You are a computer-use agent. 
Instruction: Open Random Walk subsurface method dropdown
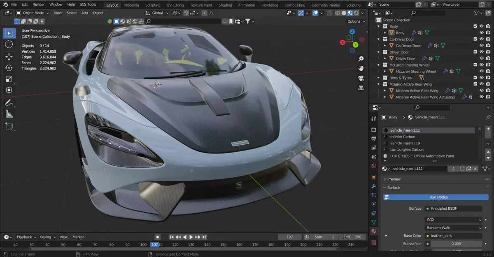pyautogui.click(x=453, y=228)
